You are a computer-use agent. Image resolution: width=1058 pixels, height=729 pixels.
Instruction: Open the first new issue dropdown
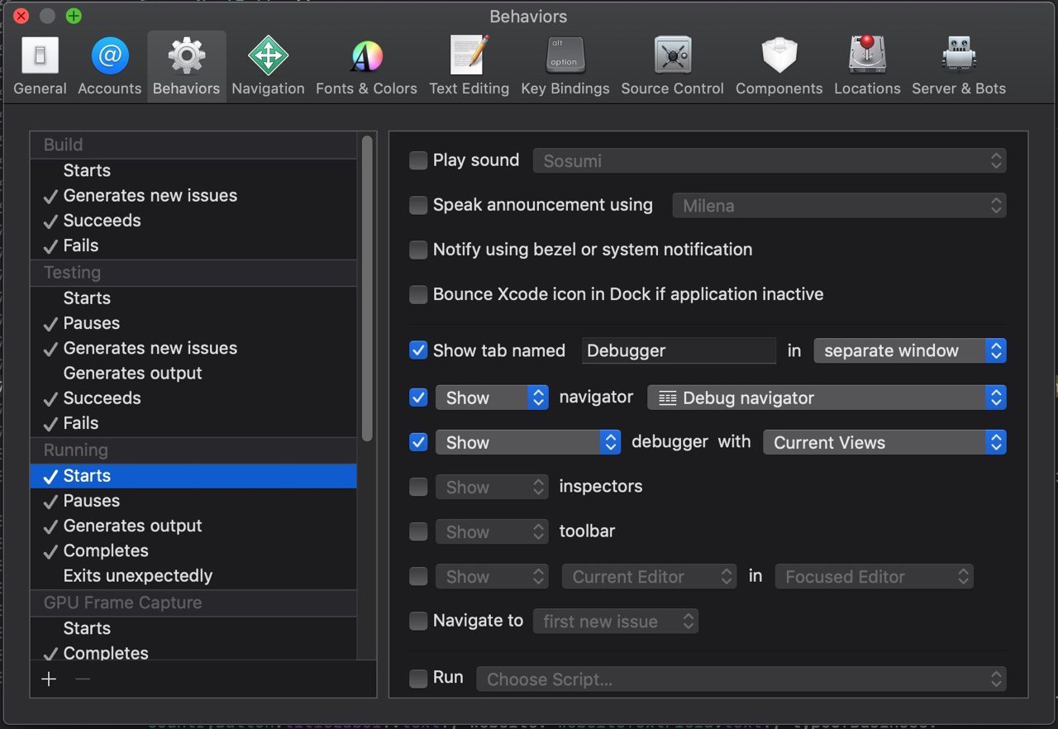(x=616, y=621)
